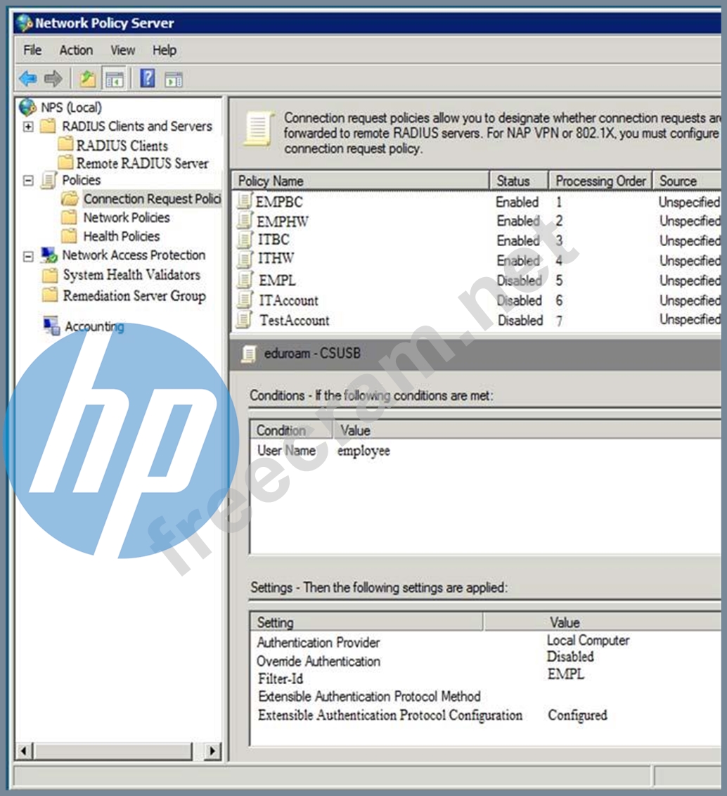Click the Remediation Server Group folder icon
Screen dimensions: 727x796
pyautogui.click(x=50, y=295)
